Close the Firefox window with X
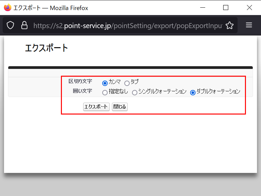261x196 pixels. pos(249,8)
